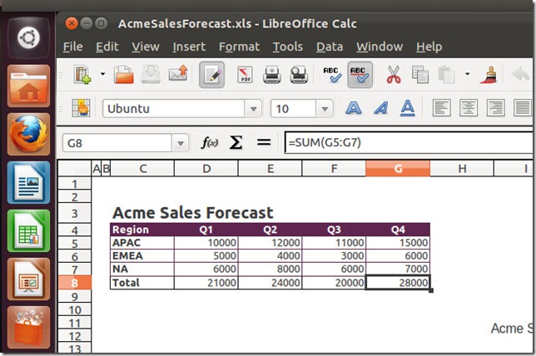Open Ubuntu Dash home button
The height and width of the screenshot is (356, 536).
tap(28, 37)
